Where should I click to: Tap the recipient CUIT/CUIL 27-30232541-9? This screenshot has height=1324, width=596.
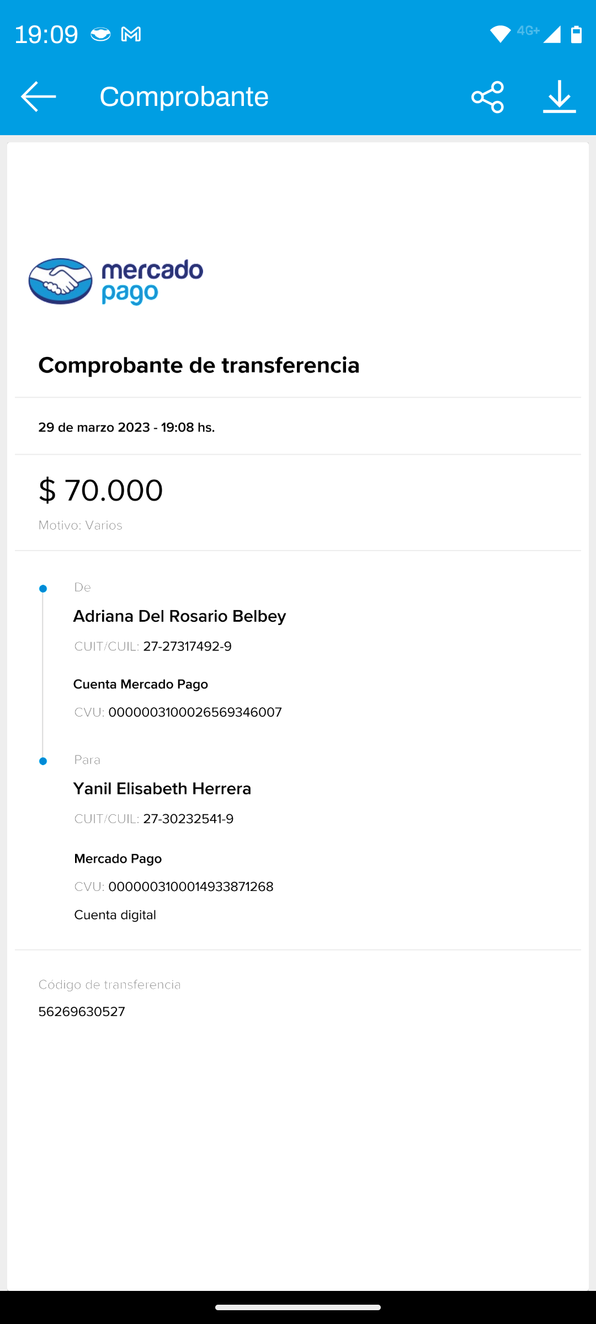coord(188,819)
